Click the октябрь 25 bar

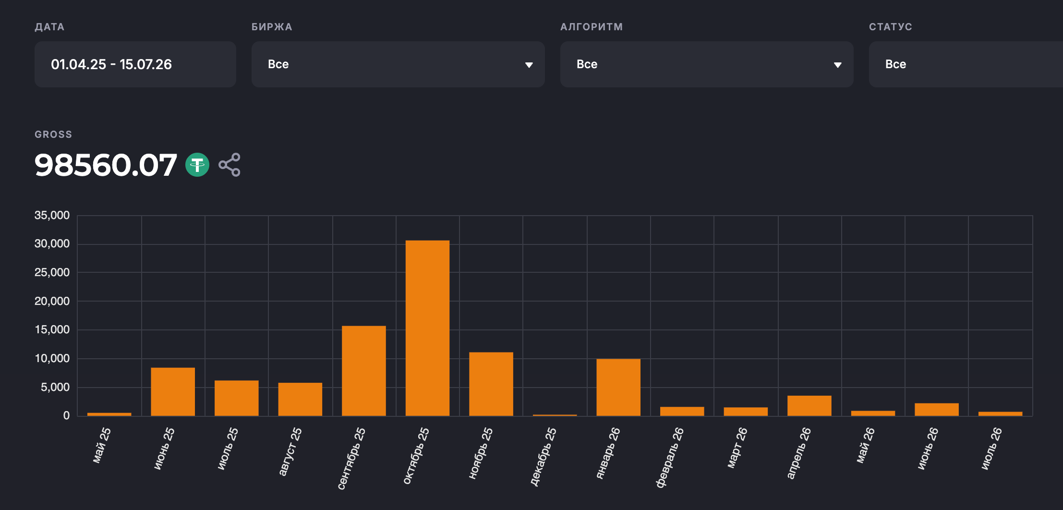(x=427, y=328)
